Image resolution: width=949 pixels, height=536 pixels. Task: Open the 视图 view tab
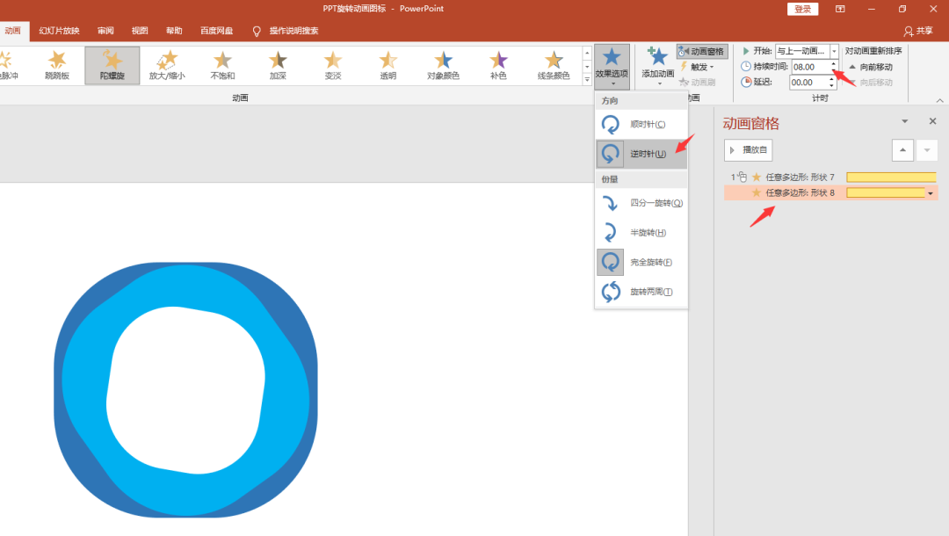pyautogui.click(x=140, y=31)
